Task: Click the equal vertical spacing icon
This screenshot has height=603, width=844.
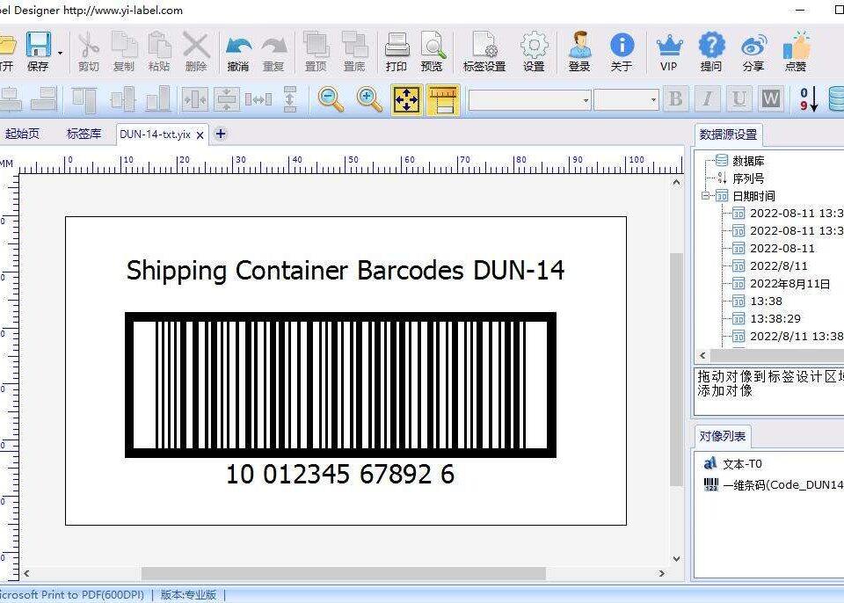Action: click(290, 99)
